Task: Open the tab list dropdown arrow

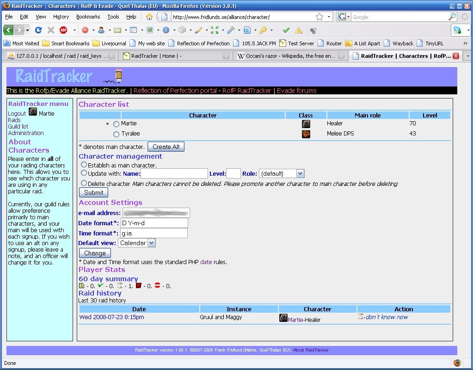Action: click(x=467, y=56)
